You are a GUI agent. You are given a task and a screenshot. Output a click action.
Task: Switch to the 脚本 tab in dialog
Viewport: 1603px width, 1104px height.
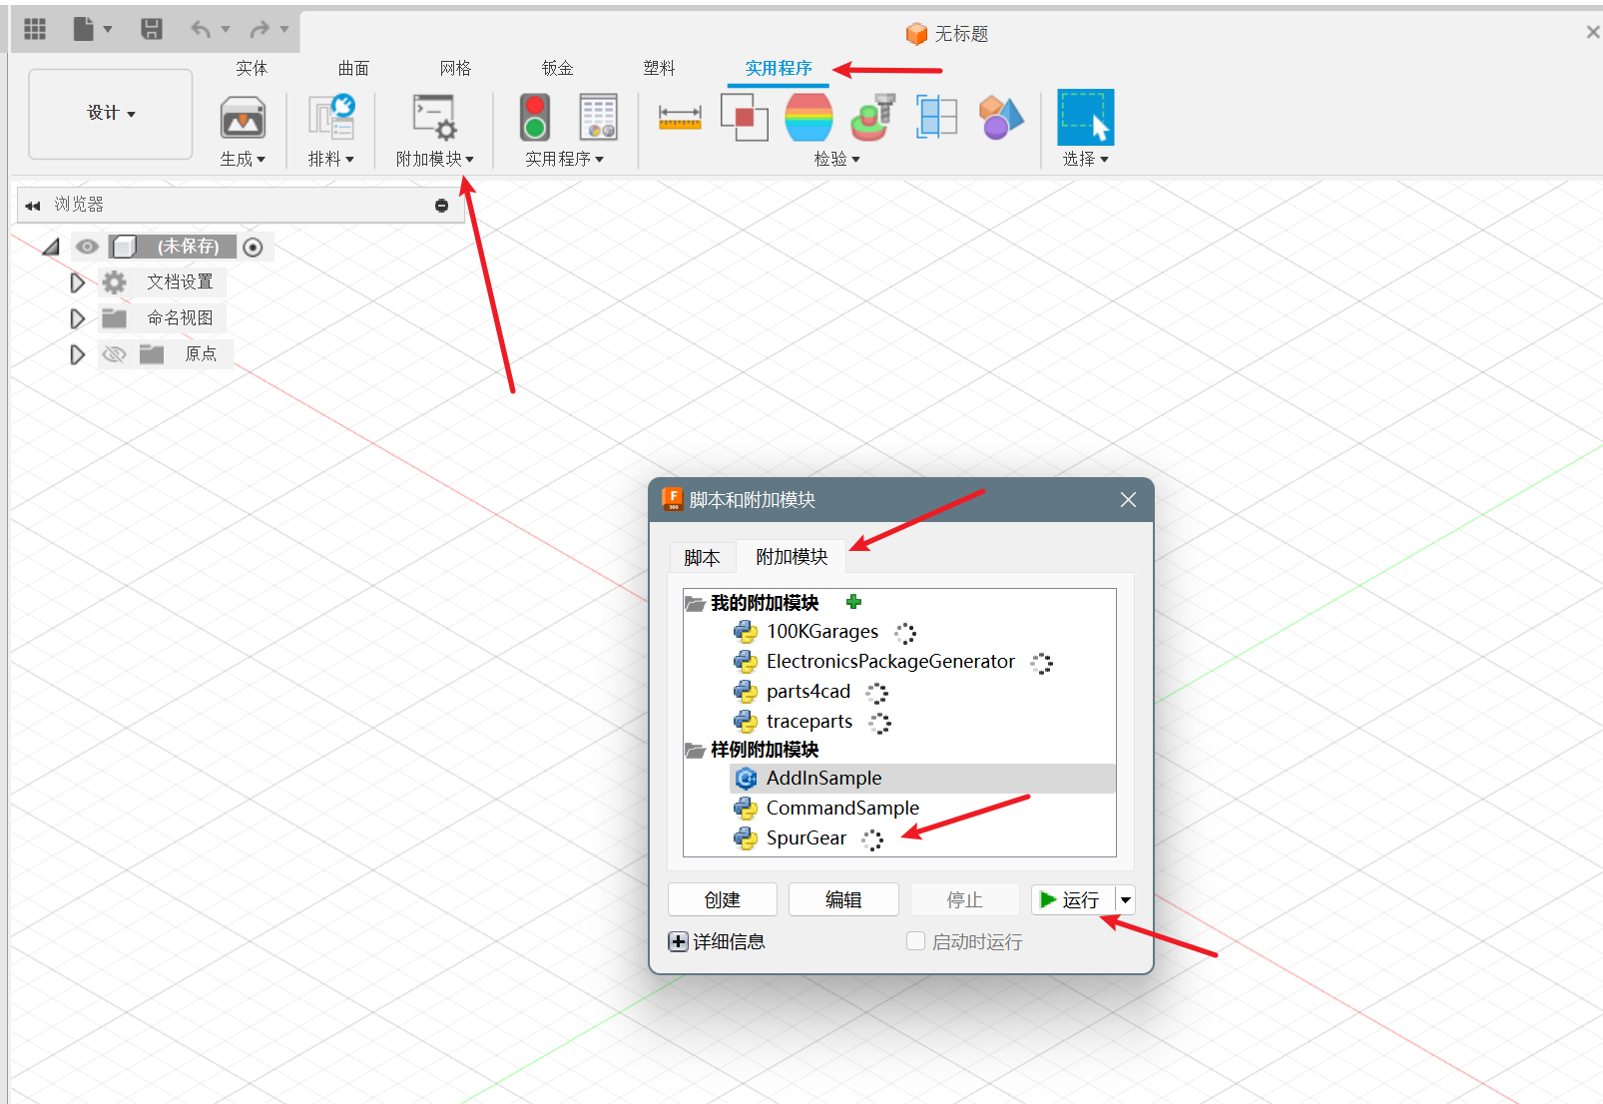click(x=702, y=557)
